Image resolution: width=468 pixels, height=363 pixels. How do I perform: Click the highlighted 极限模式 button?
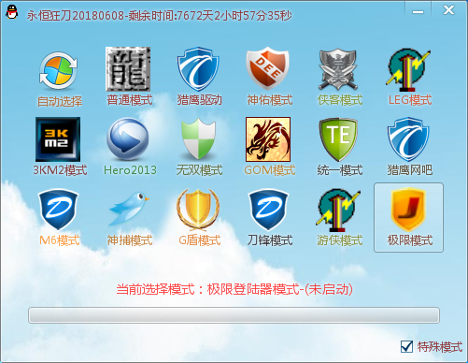coord(408,218)
